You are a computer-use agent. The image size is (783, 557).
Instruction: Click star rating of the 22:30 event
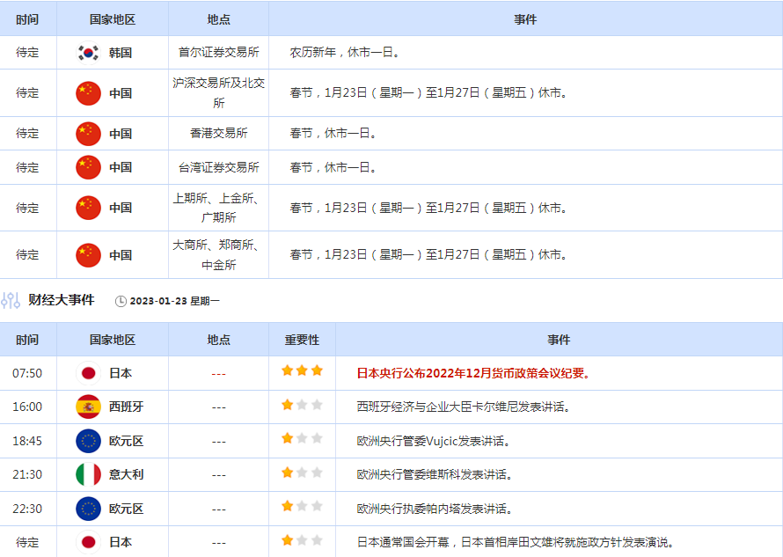pyautogui.click(x=302, y=507)
